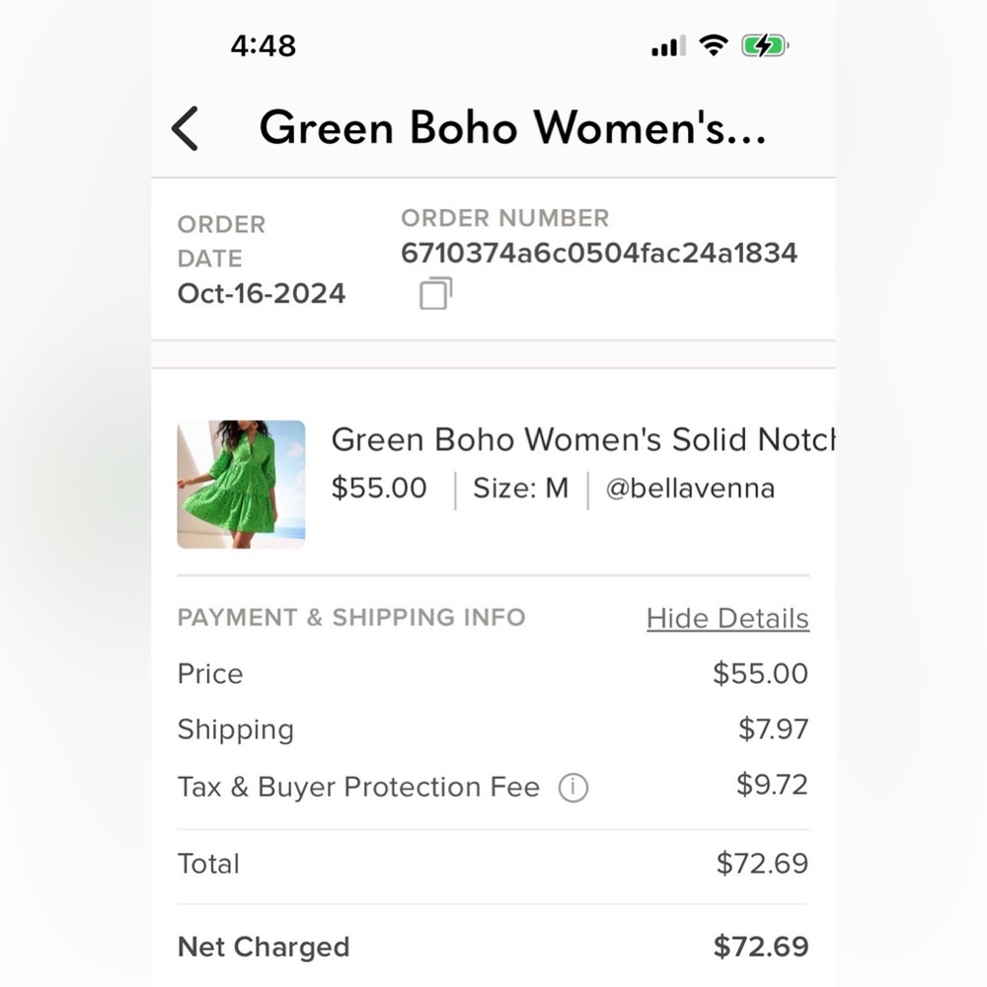Collapse details via Hide Details link
This screenshot has width=987, height=987.
click(727, 618)
